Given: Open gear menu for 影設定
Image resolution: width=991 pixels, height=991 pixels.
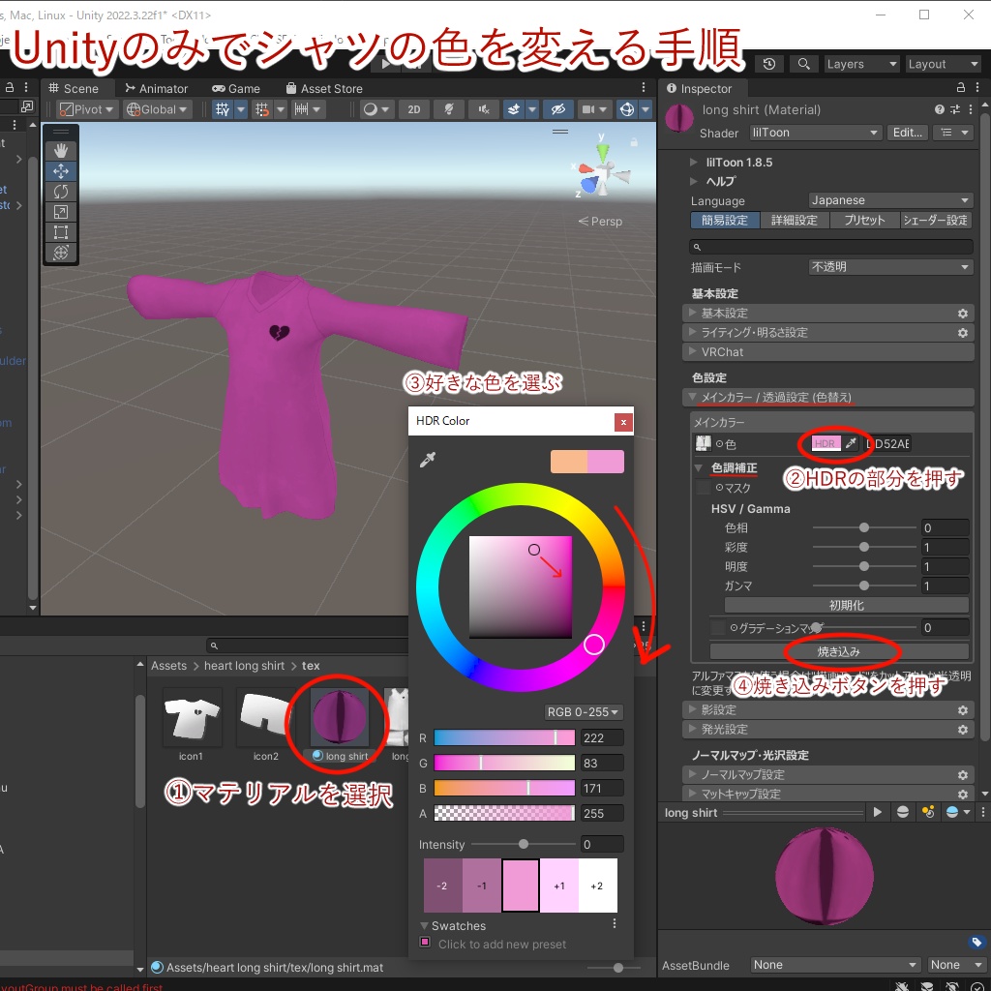Looking at the screenshot, I should click(963, 710).
